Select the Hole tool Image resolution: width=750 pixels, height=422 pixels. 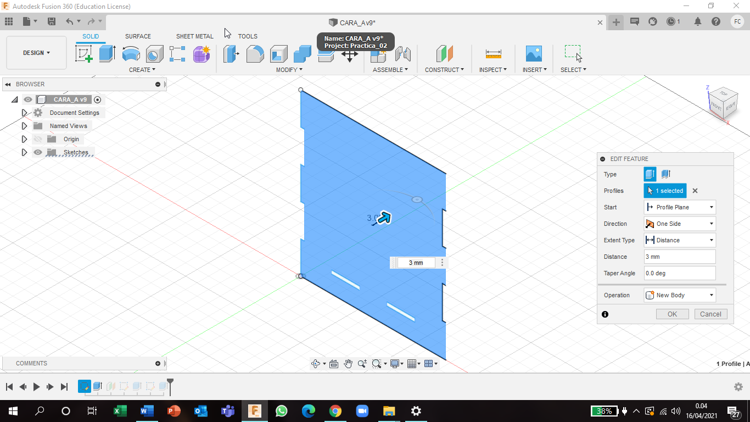tap(154, 54)
